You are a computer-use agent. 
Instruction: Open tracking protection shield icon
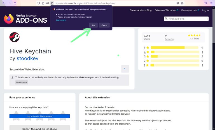click(x=39, y=3)
